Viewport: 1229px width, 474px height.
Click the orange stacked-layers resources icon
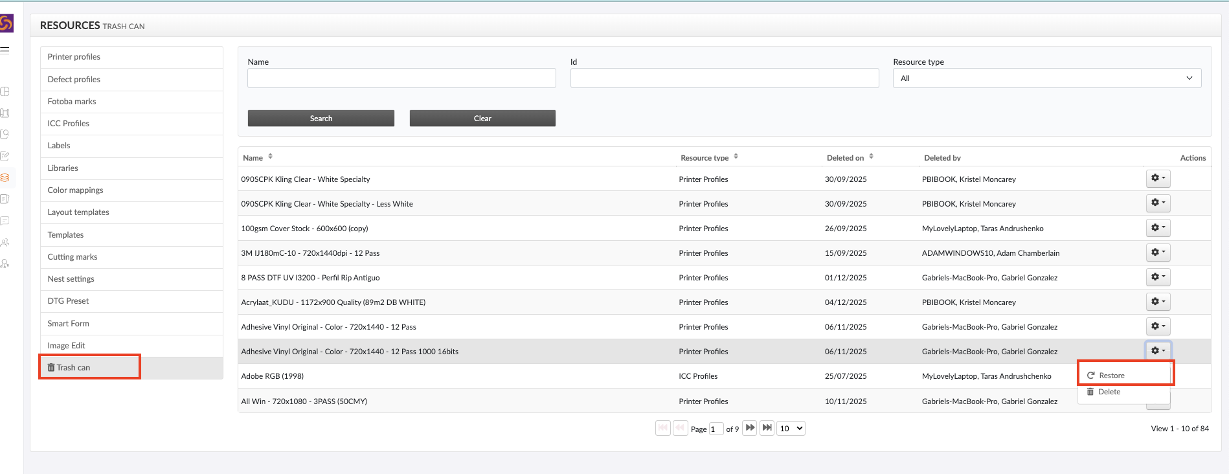[5, 177]
